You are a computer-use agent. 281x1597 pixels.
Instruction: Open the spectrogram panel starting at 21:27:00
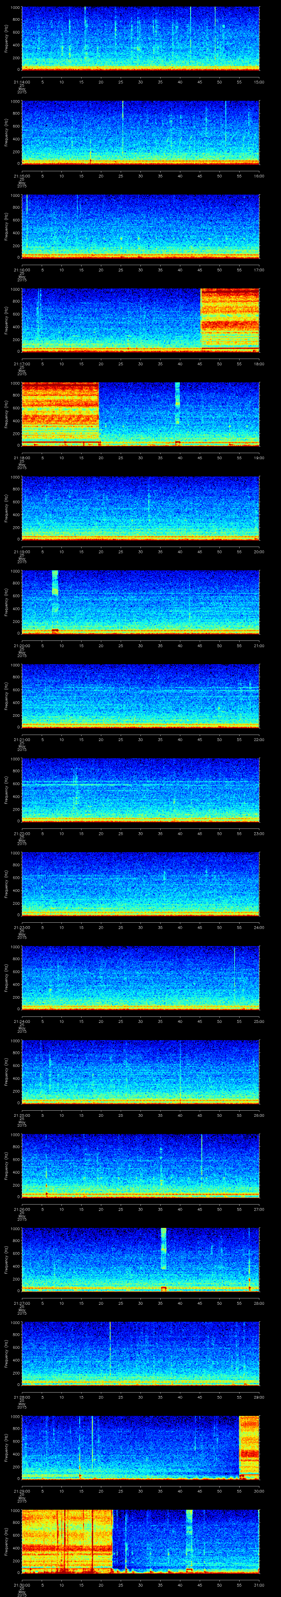(x=140, y=1260)
